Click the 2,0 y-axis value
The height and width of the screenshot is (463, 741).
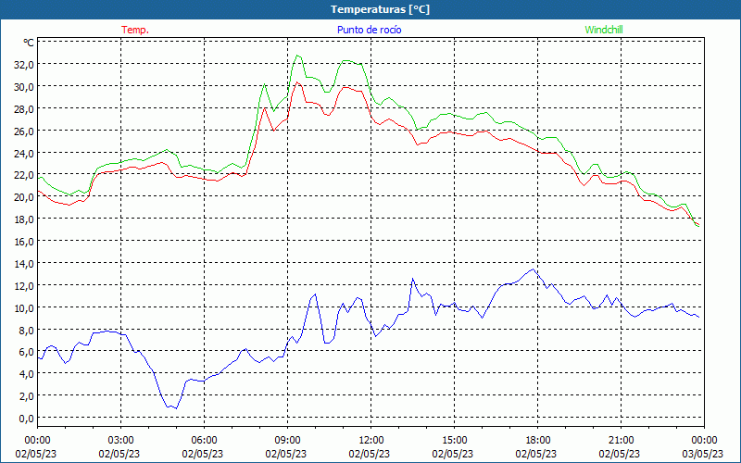click(x=26, y=396)
